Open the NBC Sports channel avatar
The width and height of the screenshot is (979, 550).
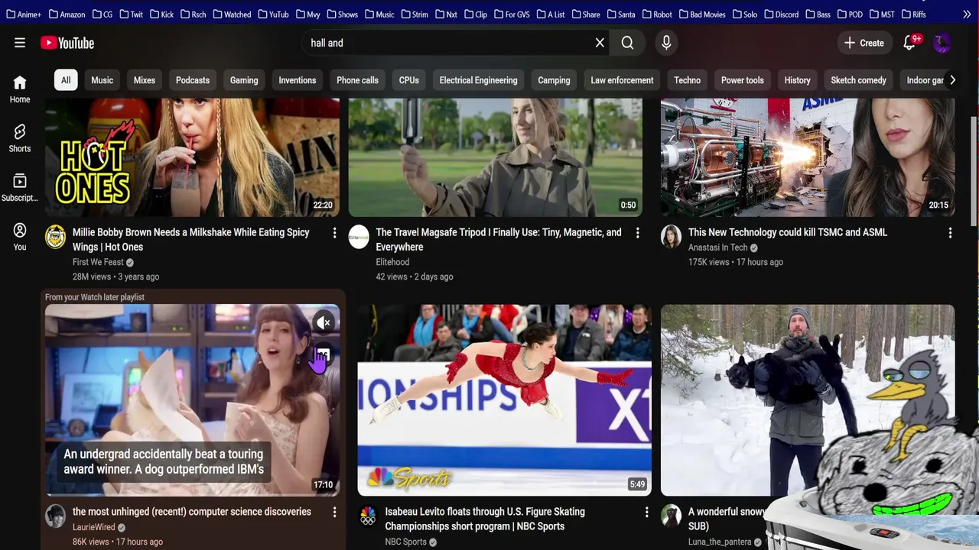point(368,516)
